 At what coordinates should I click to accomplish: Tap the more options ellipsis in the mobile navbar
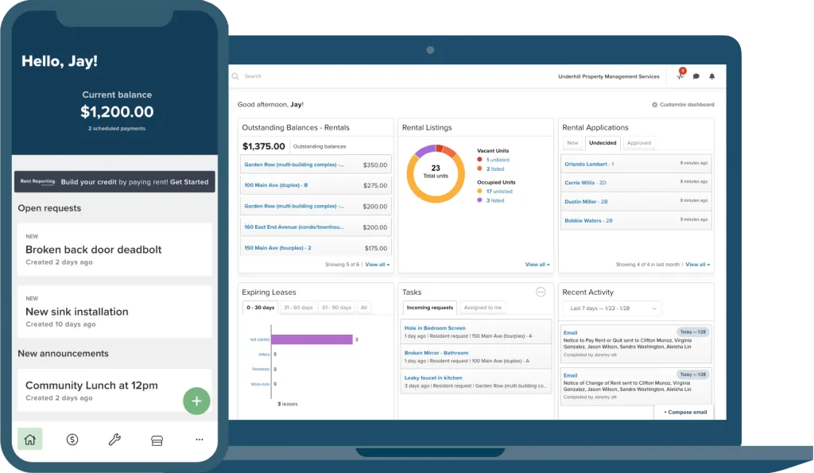click(x=198, y=439)
